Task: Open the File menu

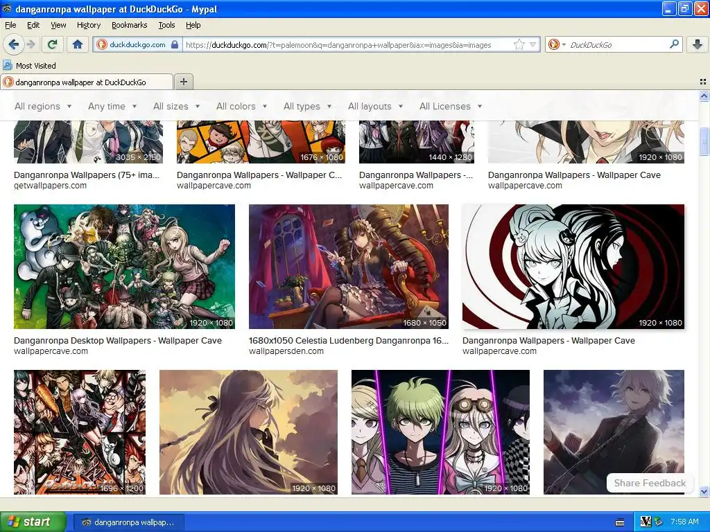Action: pos(10,26)
